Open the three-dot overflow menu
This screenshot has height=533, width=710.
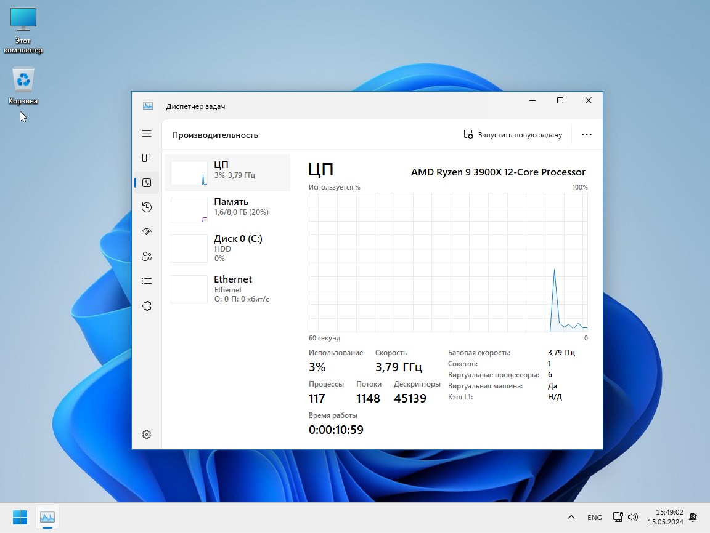point(586,134)
